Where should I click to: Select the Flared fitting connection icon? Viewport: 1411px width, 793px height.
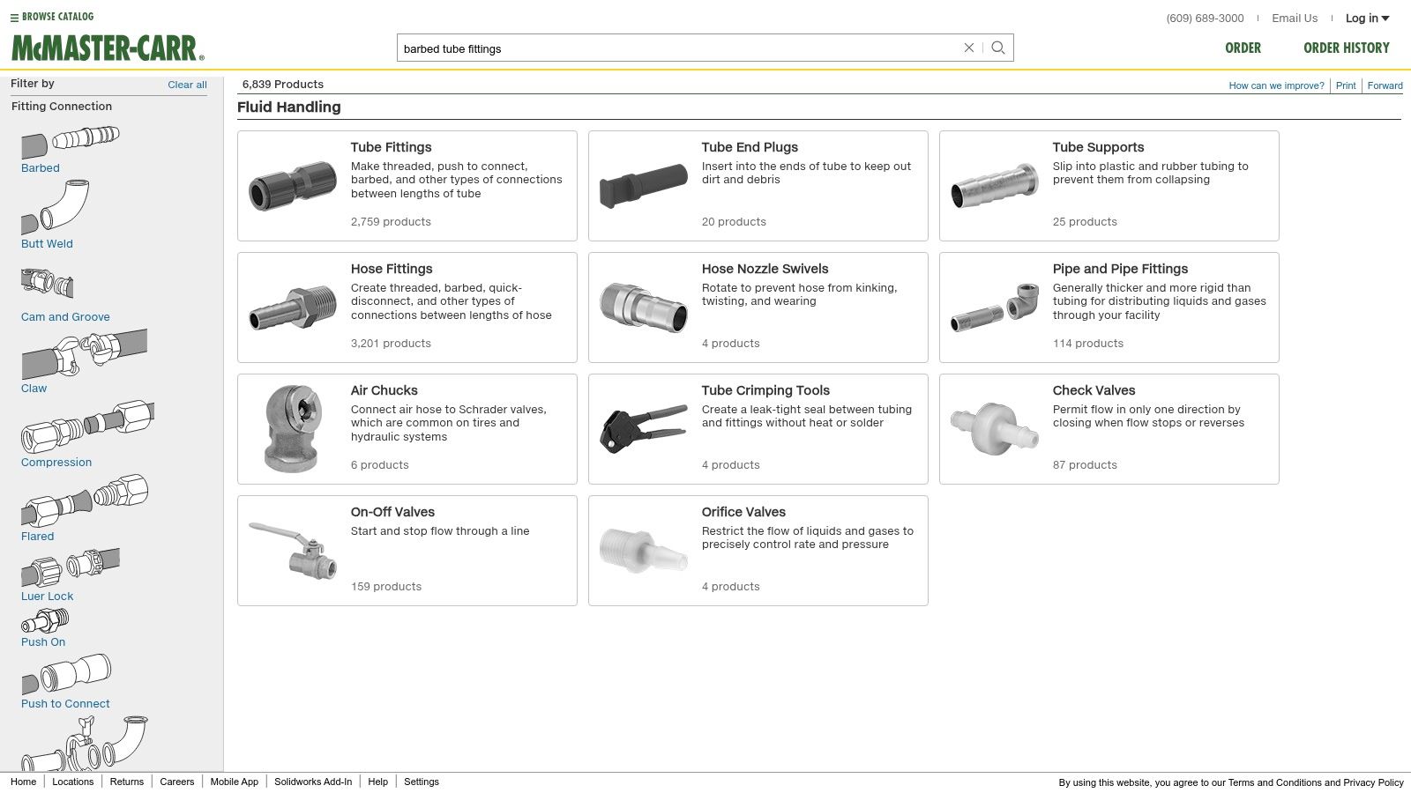point(85,501)
